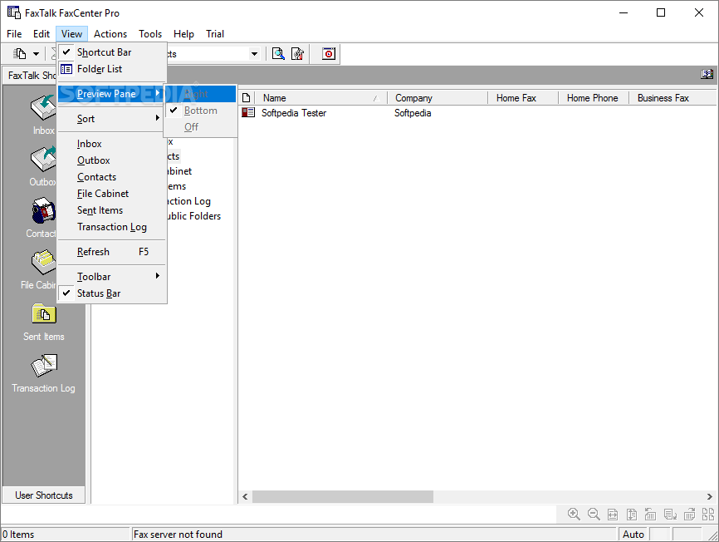
Task: Open Inbox shortcut icon in shortcut bar
Action: point(43,107)
